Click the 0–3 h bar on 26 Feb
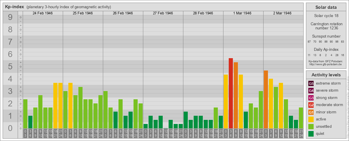 click(106, 110)
